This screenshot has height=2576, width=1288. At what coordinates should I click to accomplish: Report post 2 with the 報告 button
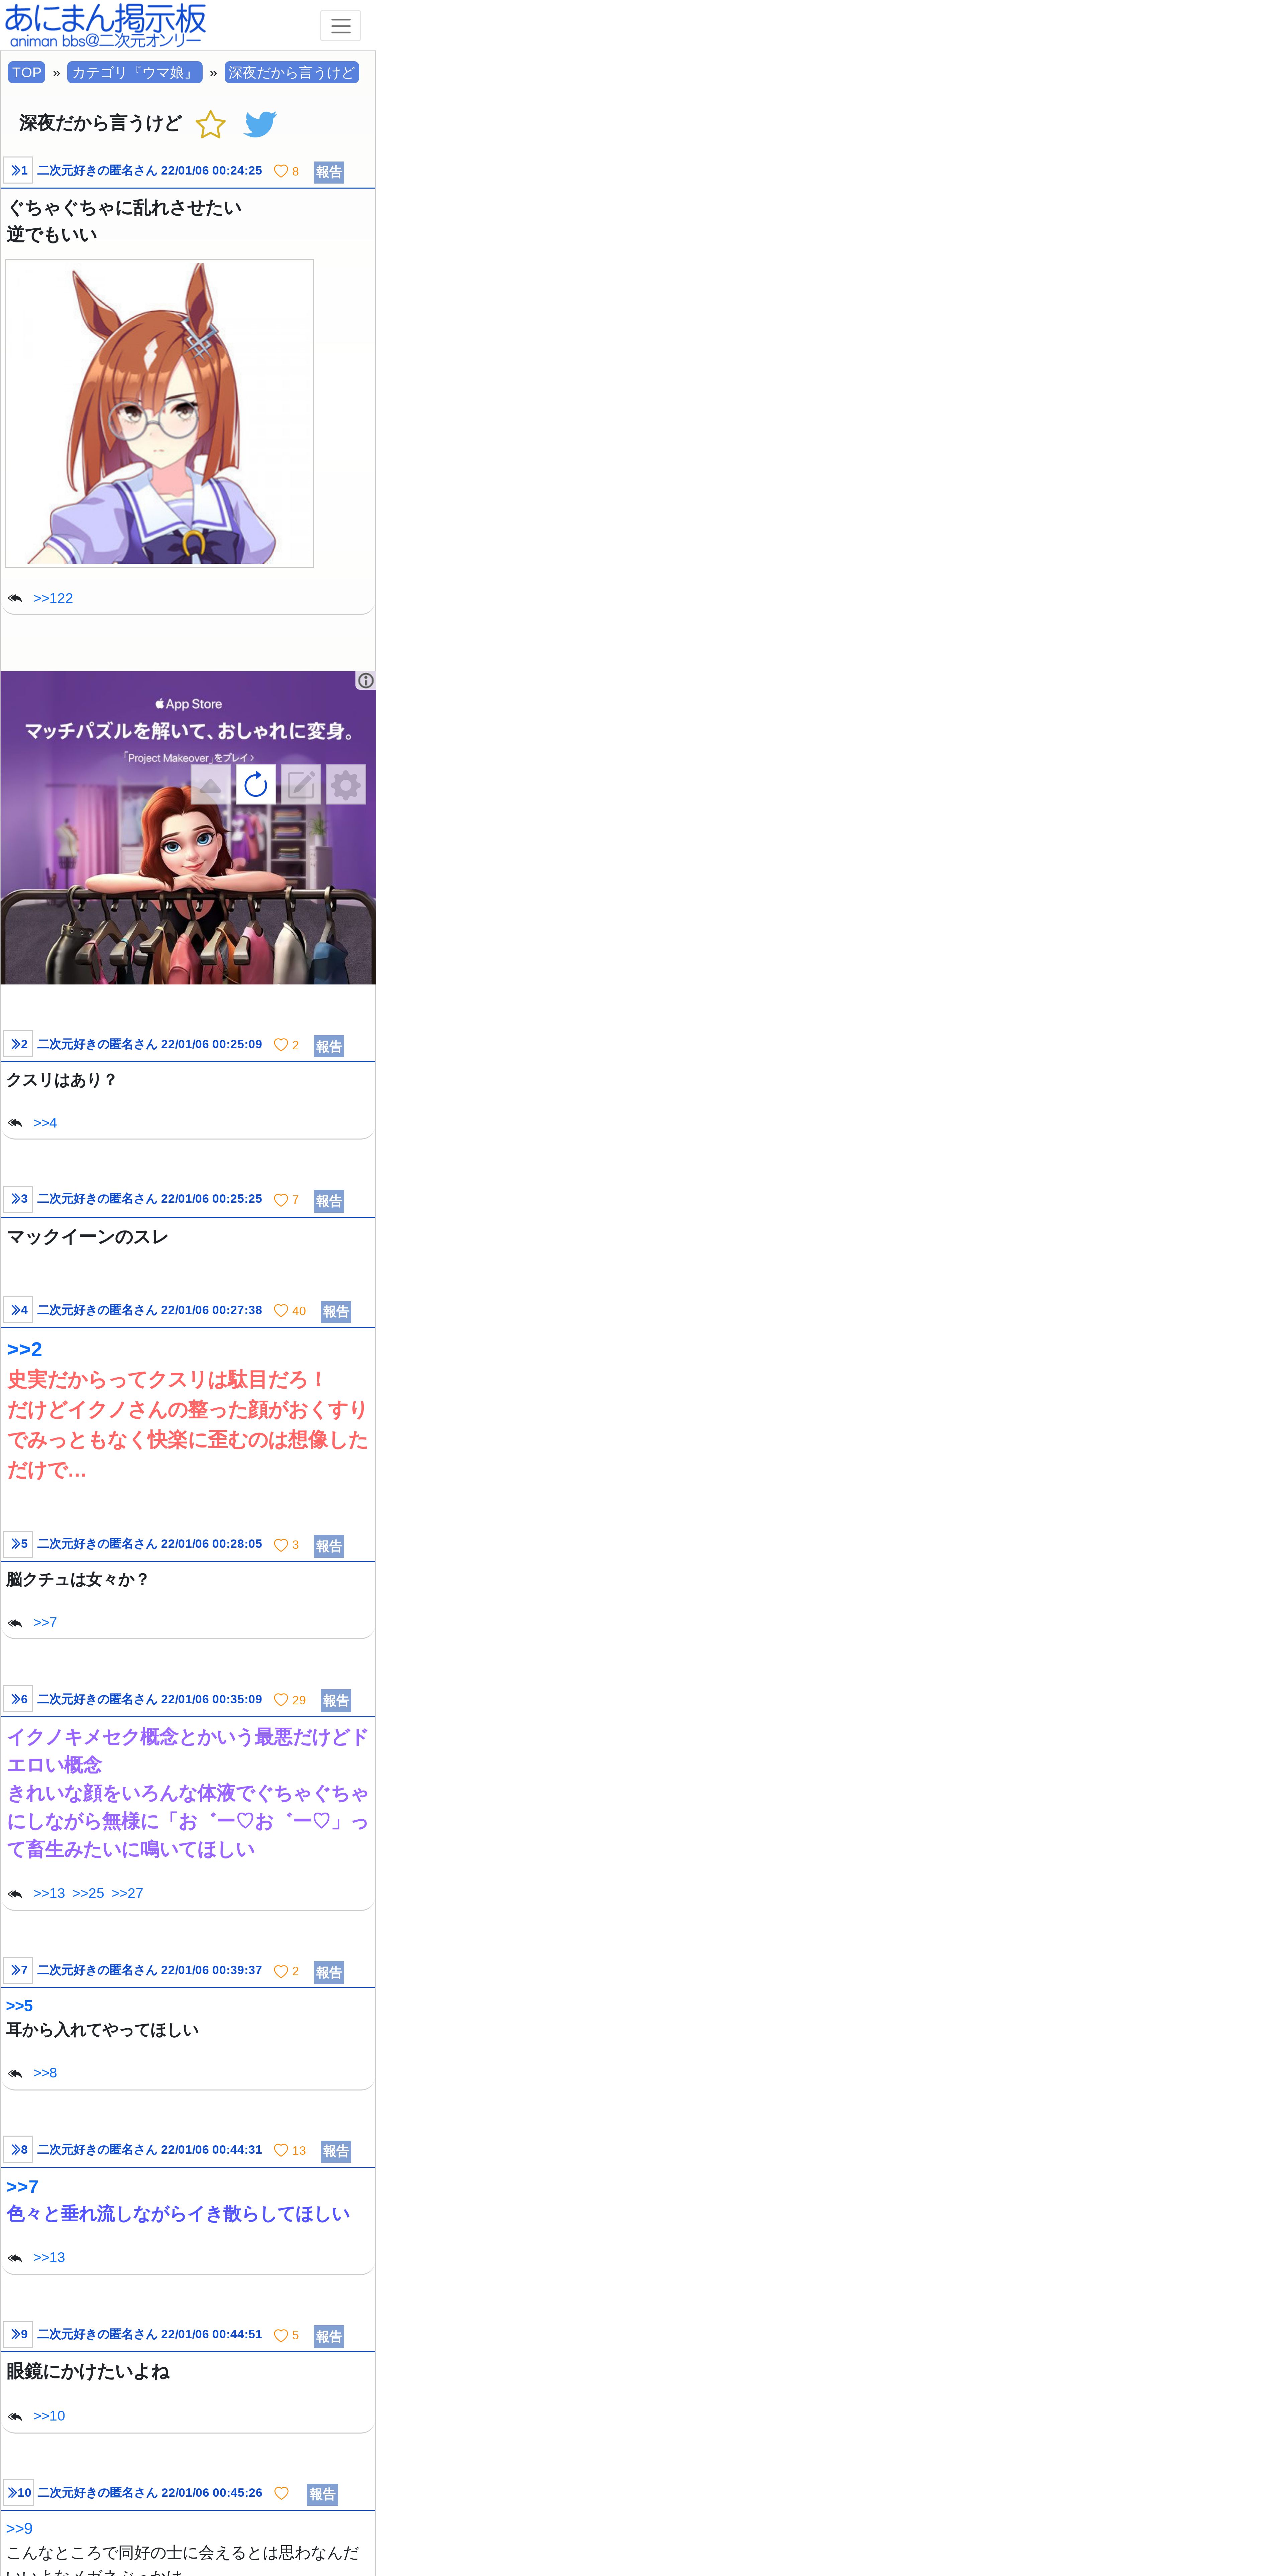tap(329, 1046)
